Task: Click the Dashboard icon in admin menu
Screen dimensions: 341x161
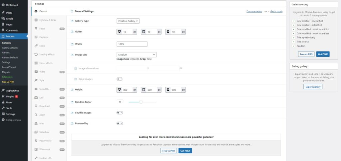Action: [3, 5]
